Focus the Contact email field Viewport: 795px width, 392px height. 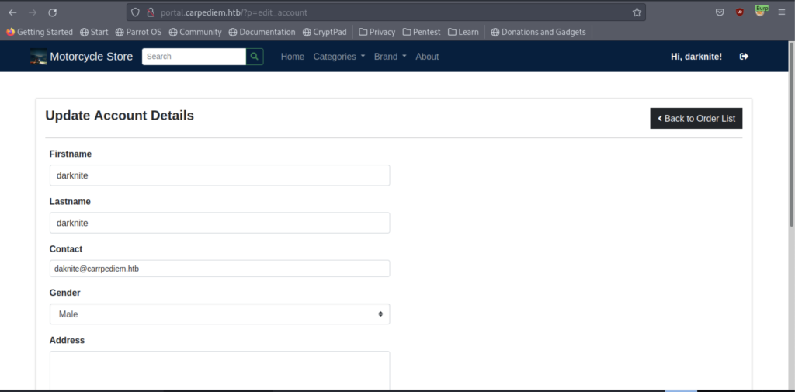click(x=219, y=269)
